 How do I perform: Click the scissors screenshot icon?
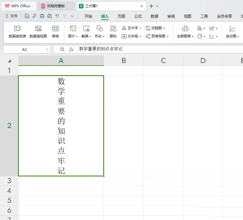click(86, 28)
